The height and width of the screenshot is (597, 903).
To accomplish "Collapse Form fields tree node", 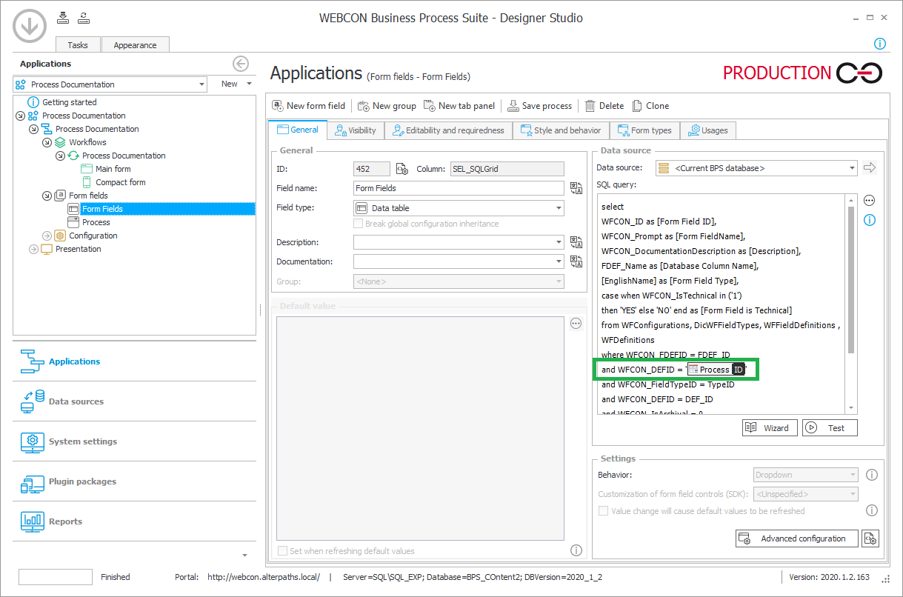I will click(x=46, y=196).
